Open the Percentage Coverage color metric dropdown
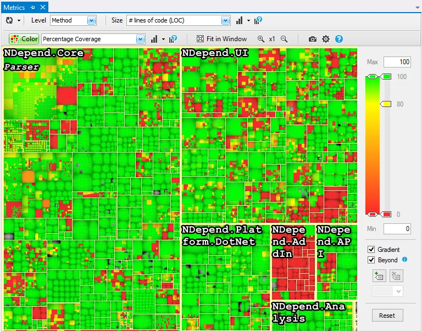 point(93,39)
